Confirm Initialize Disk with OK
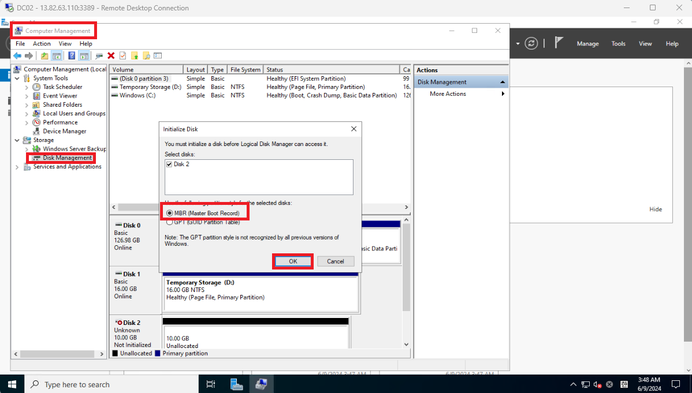692x393 pixels. [293, 261]
